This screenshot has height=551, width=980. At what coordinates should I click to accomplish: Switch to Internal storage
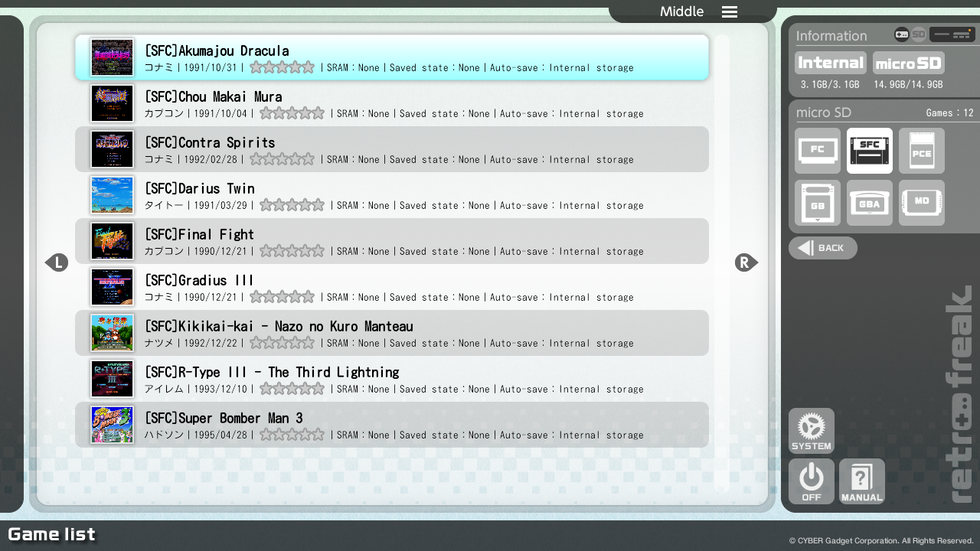point(830,63)
